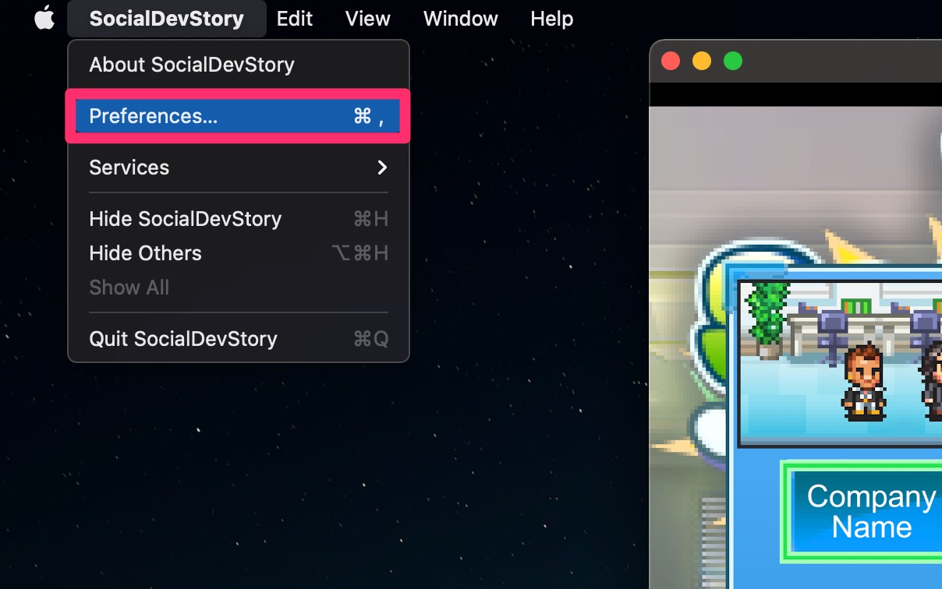Close the game window with red button
The image size is (942, 589).
671,61
